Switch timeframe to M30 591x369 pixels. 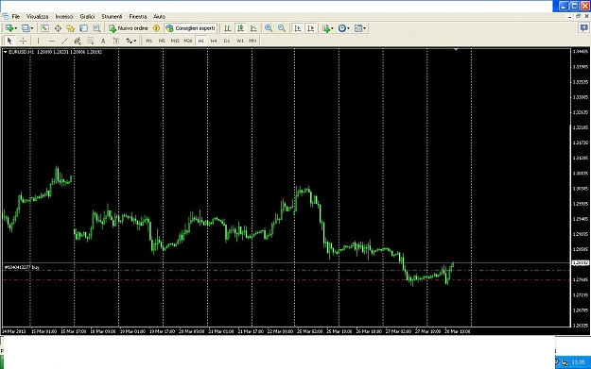tap(188, 41)
